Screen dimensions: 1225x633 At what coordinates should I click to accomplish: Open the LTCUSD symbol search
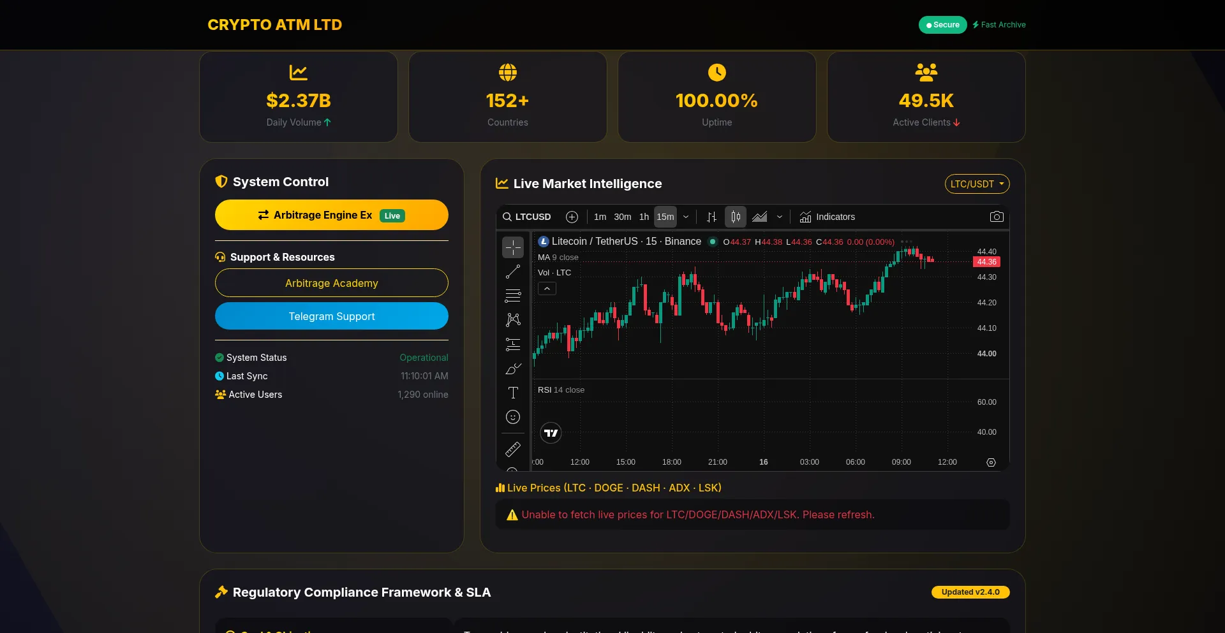(x=527, y=217)
